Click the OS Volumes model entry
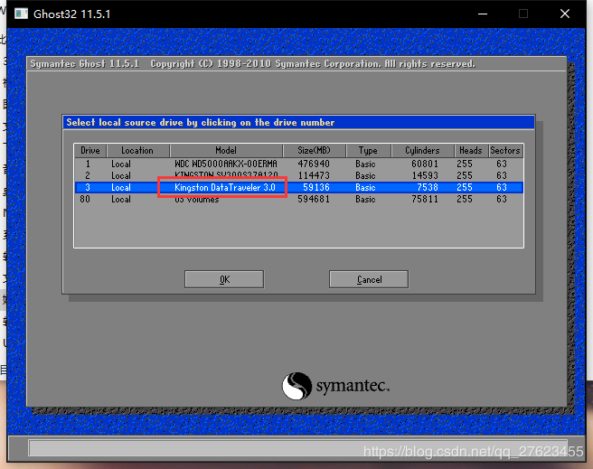Image resolution: width=593 pixels, height=469 pixels. pos(197,200)
